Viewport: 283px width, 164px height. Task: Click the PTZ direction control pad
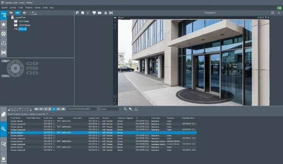[15, 68]
